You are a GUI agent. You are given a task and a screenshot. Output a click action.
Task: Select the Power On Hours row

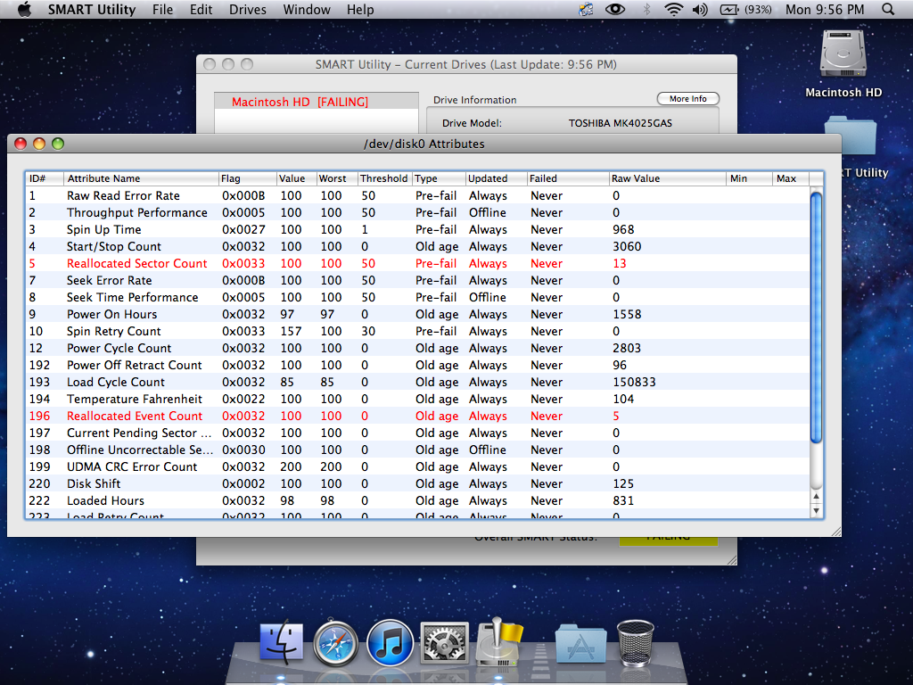[x=417, y=314]
